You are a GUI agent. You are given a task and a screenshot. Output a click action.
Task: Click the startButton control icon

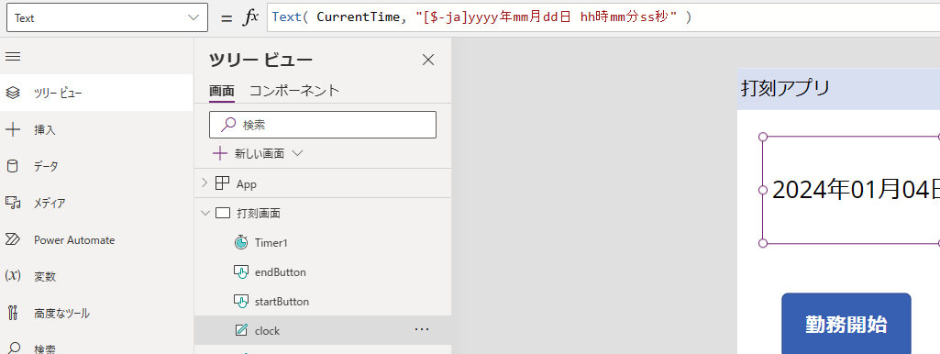[x=241, y=302]
